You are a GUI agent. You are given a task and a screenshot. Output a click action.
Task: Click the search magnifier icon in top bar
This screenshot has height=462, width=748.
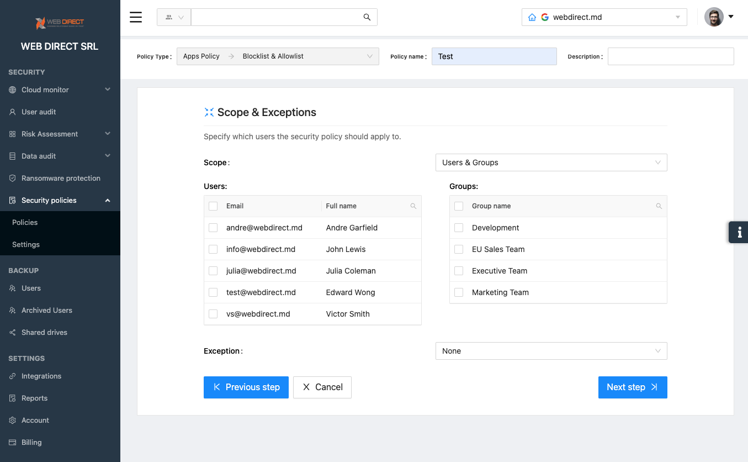click(367, 17)
